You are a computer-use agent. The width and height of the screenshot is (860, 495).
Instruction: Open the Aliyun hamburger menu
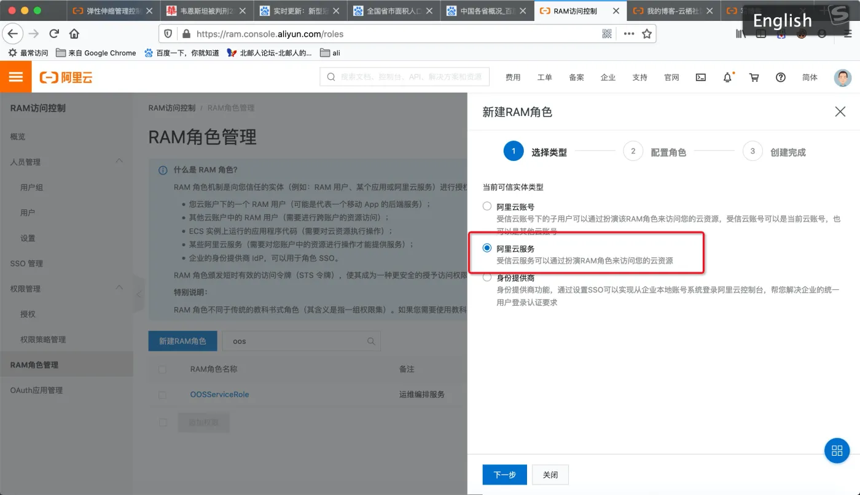tap(16, 77)
